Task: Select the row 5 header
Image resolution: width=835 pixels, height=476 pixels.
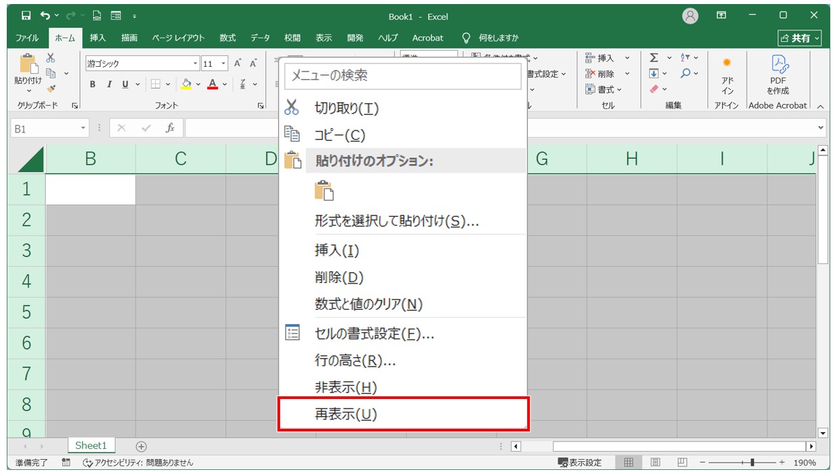Action: click(x=26, y=312)
